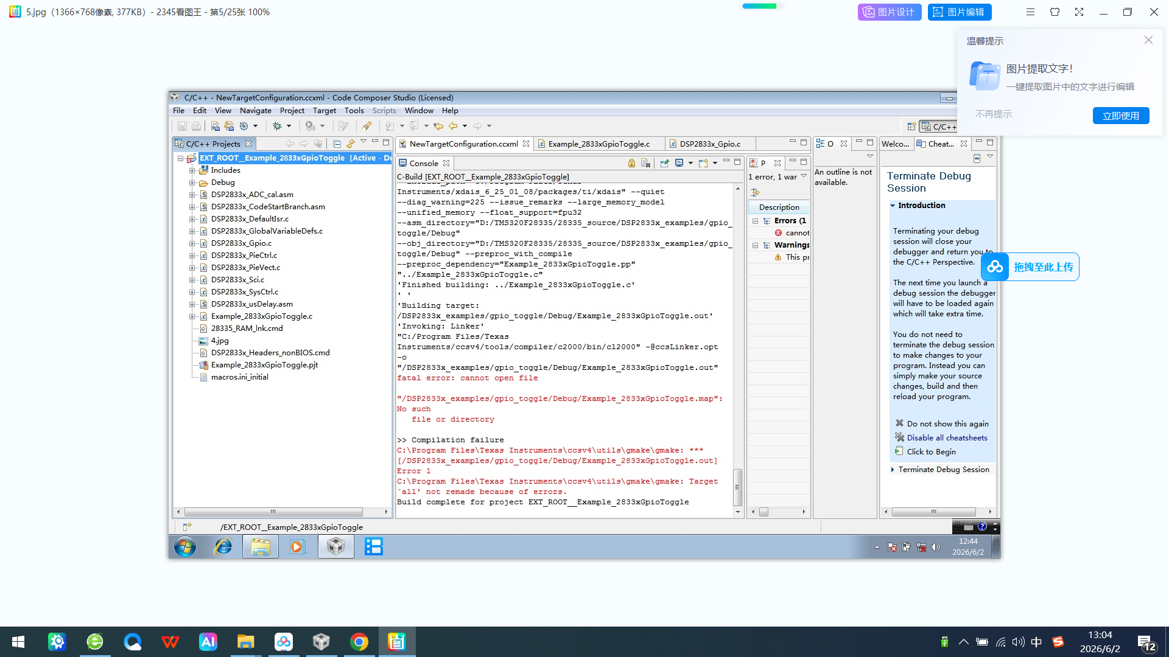
Task: Collapse the Errors group in Problems
Action: coord(755,221)
